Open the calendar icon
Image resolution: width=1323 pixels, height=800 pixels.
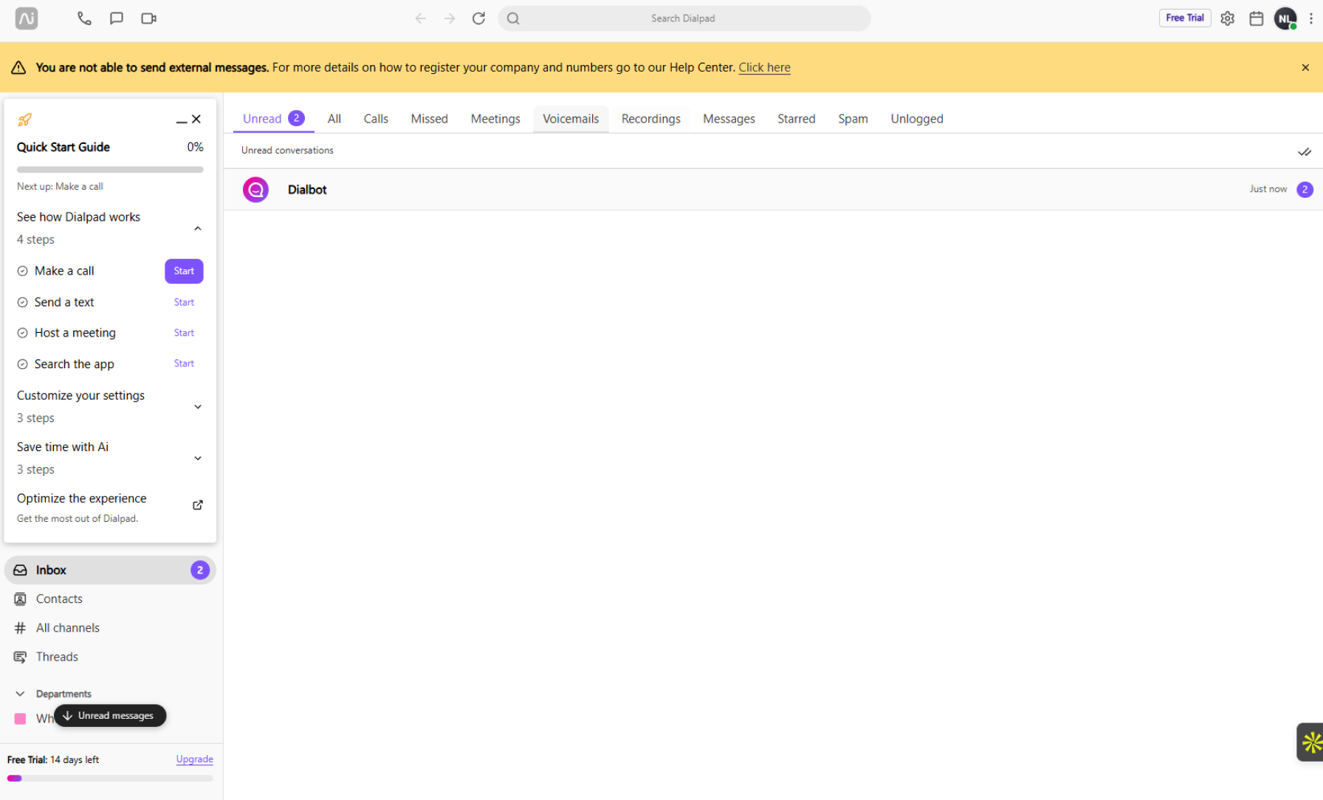(x=1256, y=18)
